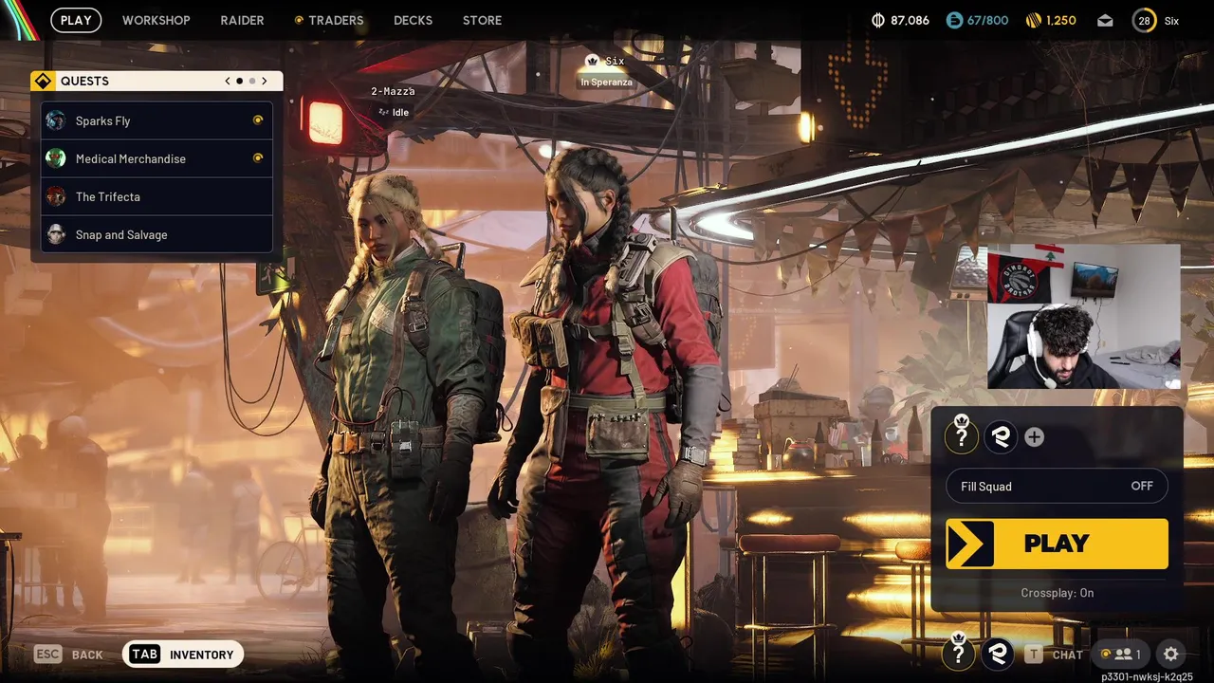The width and height of the screenshot is (1214, 683).
Task: Open the Snap and Salvage quest
Action: pyautogui.click(x=156, y=234)
